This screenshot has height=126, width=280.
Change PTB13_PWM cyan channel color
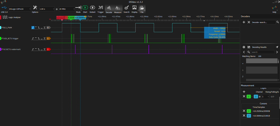[1, 28]
